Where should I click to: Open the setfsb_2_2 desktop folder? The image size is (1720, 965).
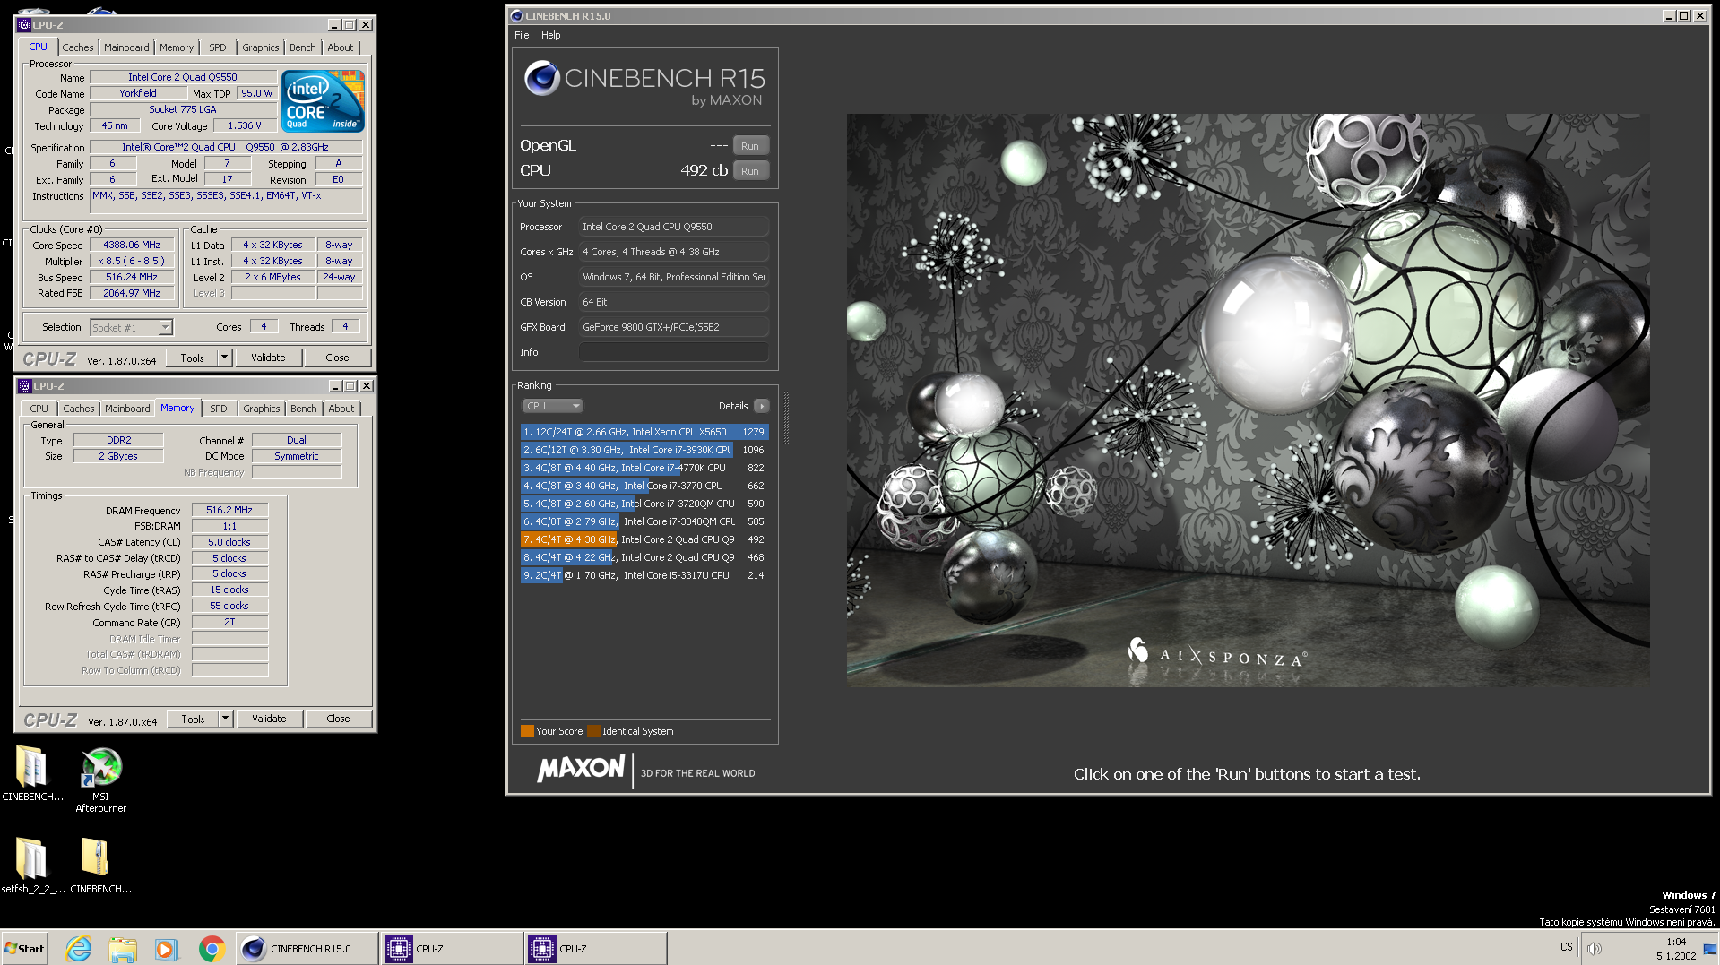pos(32,865)
